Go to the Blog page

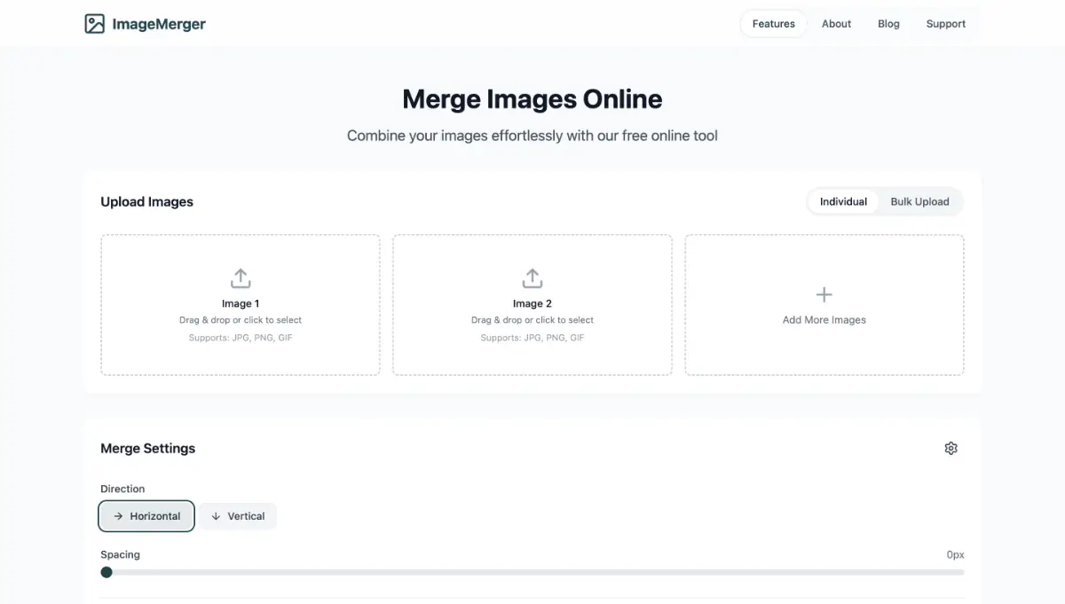pyautogui.click(x=888, y=24)
